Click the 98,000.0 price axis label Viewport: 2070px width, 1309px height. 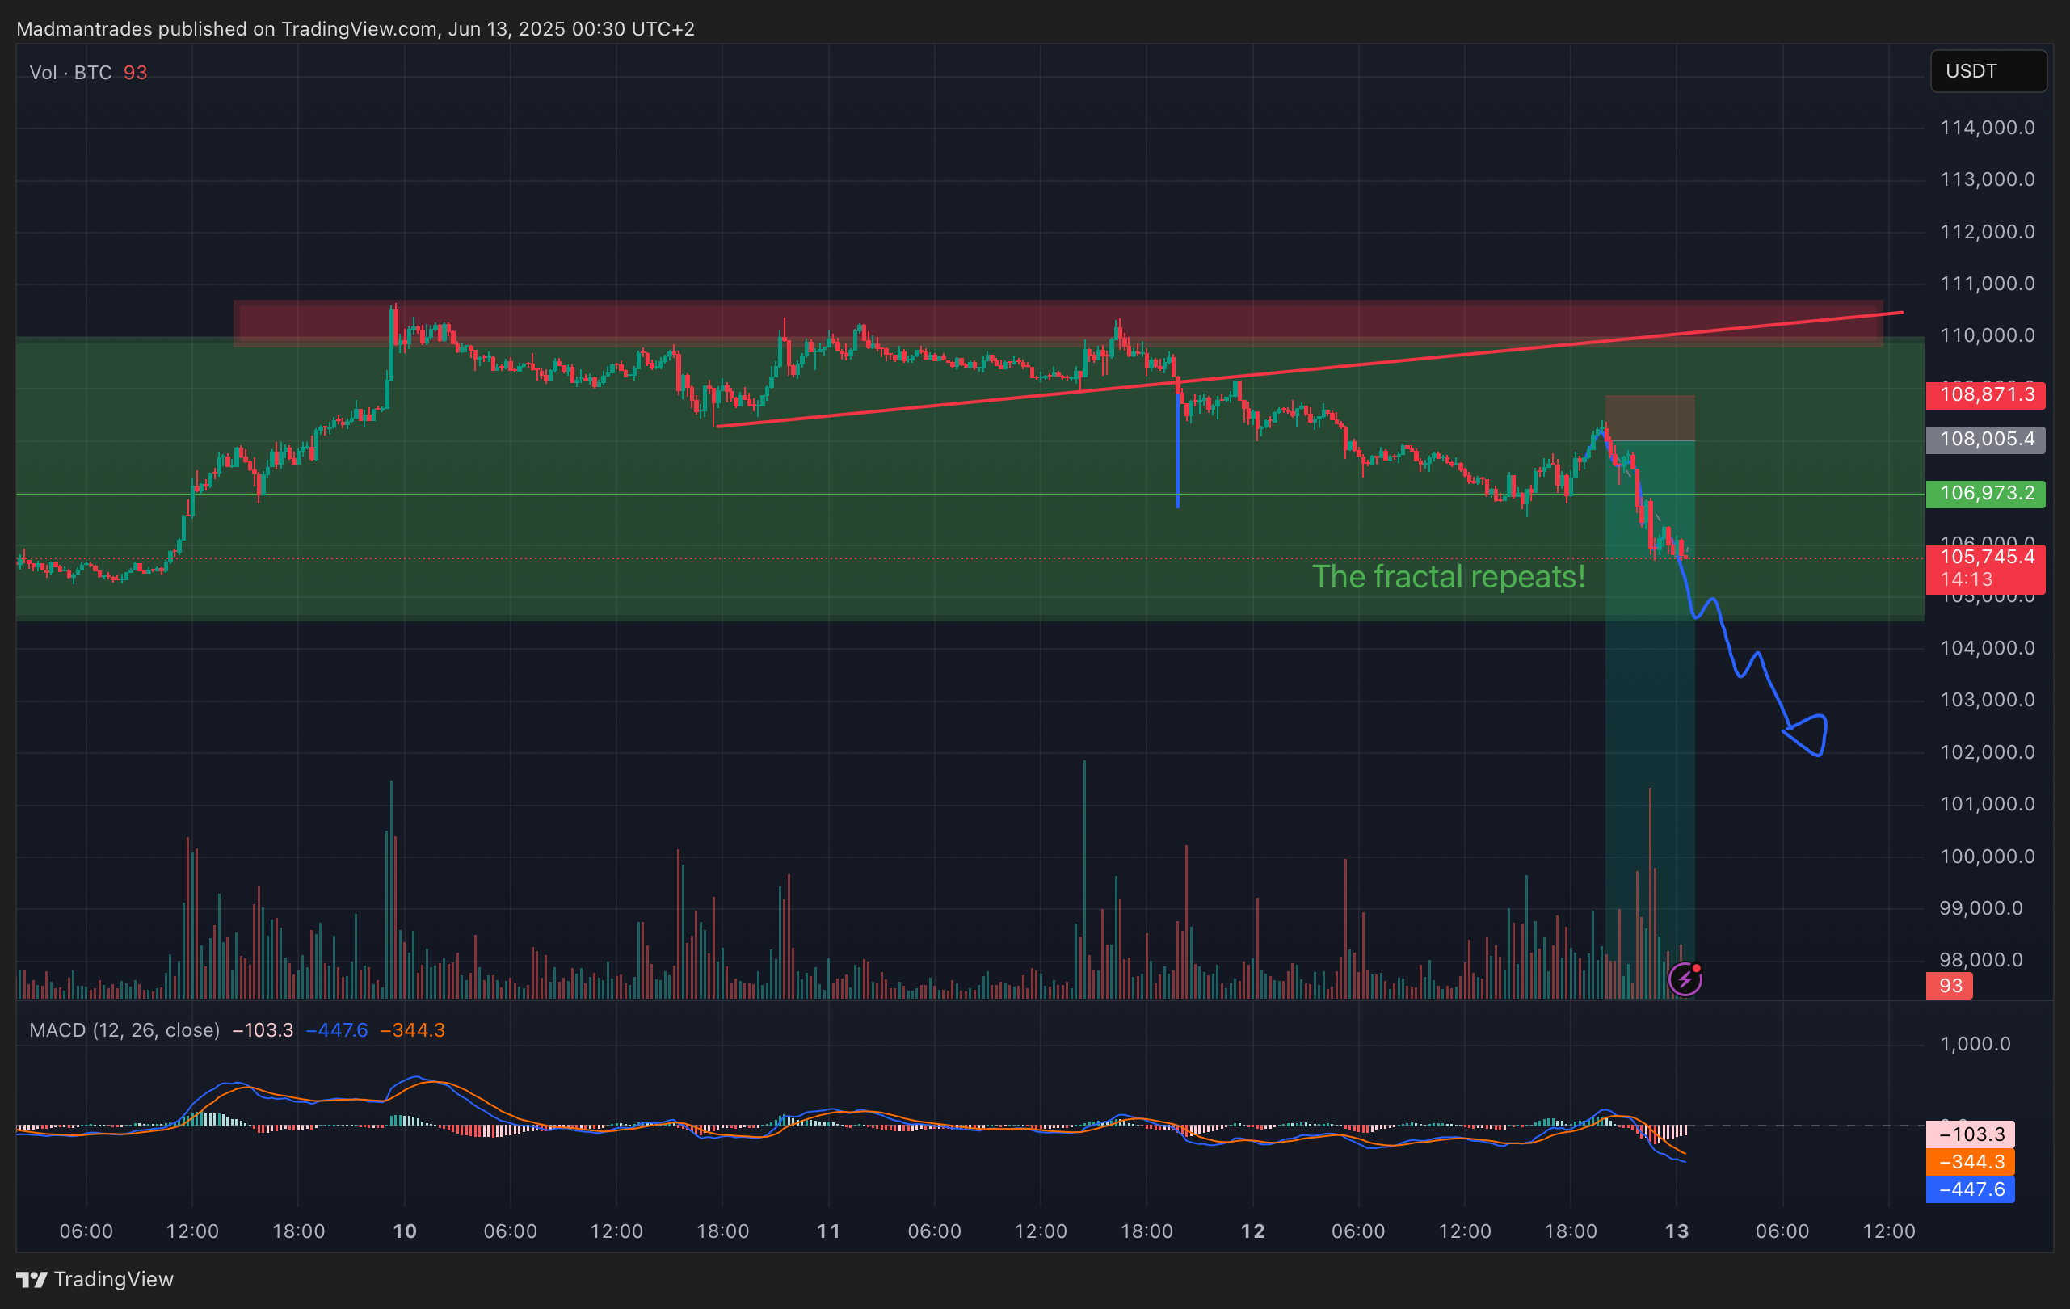1980,960
